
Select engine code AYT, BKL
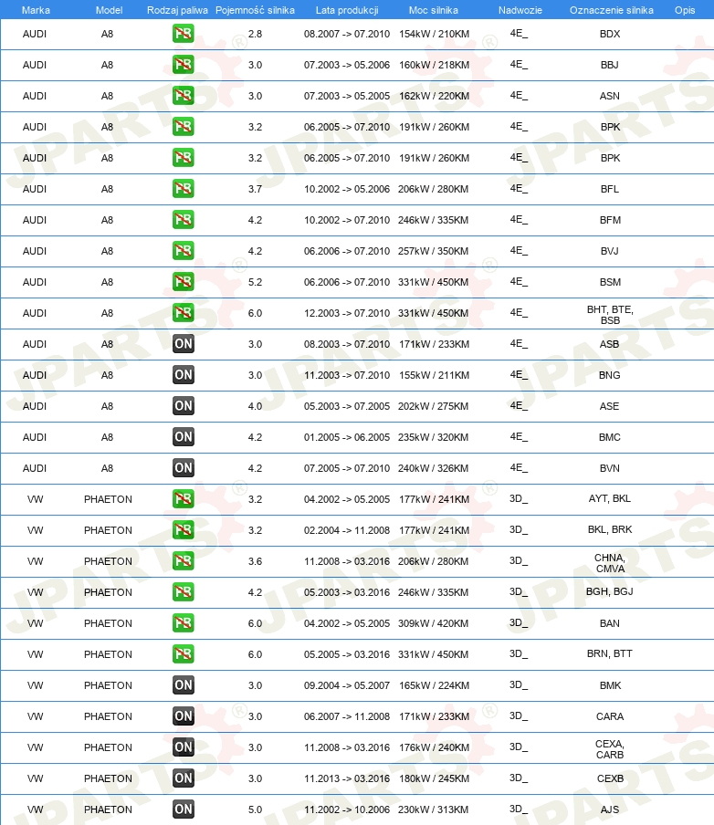610,498
